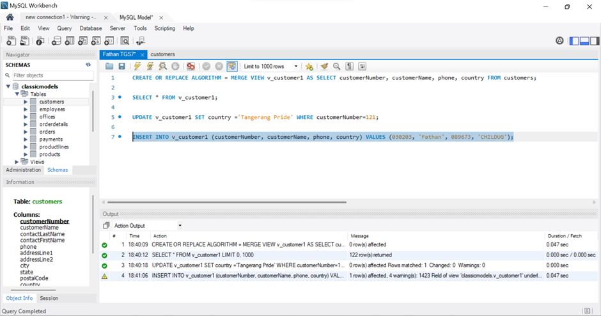Click the editor horizontal scrollbar

(x=227, y=202)
